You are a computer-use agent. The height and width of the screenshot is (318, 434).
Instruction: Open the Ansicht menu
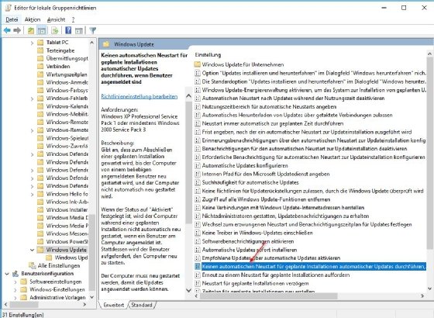(x=56, y=19)
